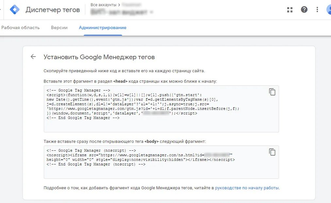Open the three-dot more options menu
The image size is (331, 203).
click(x=317, y=9)
